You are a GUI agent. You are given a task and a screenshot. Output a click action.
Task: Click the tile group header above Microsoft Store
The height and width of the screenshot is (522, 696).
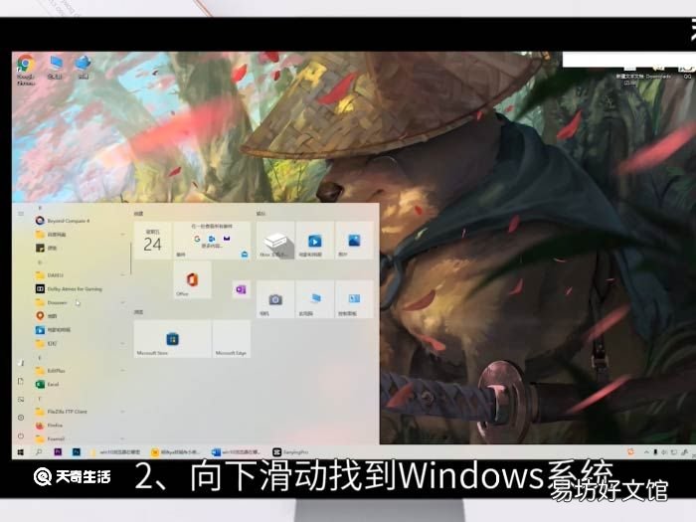[138, 312]
